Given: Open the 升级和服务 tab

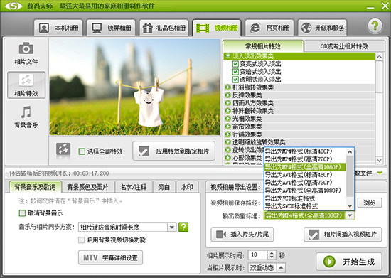Looking at the screenshot, I should click(323, 28).
